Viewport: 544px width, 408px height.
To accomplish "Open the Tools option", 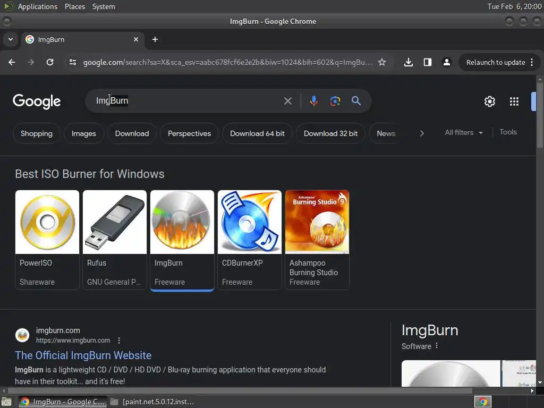I will click(x=508, y=132).
